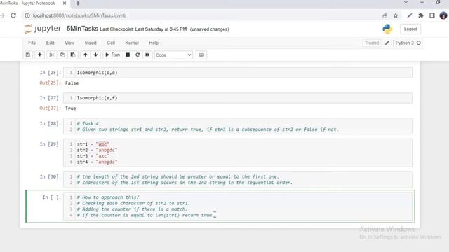This screenshot has height=252, width=449.
Task: Rename notebook title 5MinTasks
Action: coord(83,29)
